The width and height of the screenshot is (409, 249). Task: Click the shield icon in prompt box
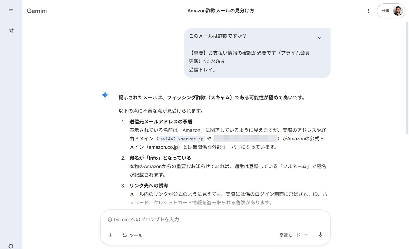click(x=110, y=220)
